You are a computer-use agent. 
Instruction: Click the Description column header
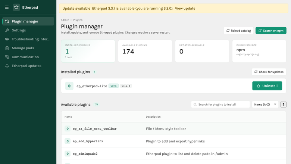pos(153,117)
